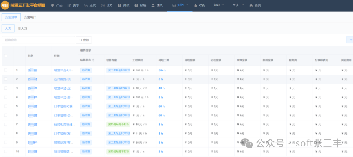Screen dimensions: 353x157
Task: Click the 缺陷 defects nav icon
Action: point(136,5)
